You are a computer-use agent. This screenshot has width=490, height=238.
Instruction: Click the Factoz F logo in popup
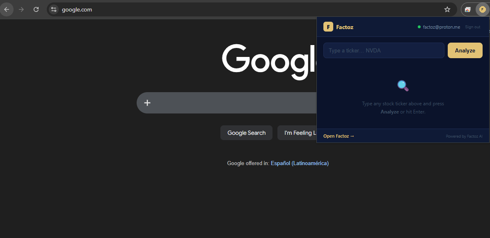tap(328, 27)
